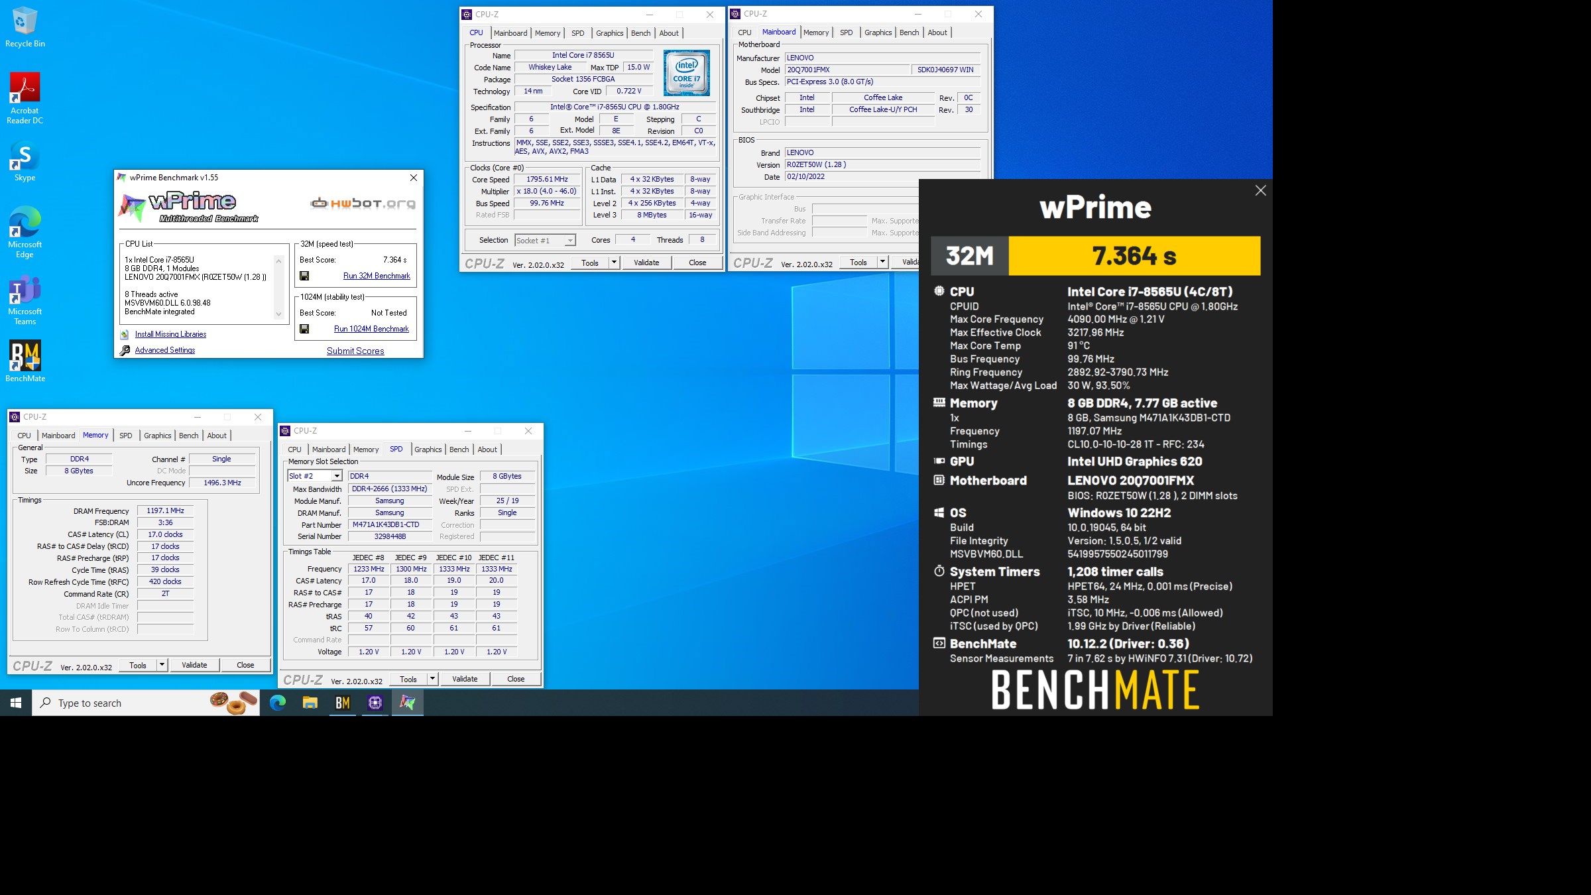Open the Windows Start menu

[16, 703]
